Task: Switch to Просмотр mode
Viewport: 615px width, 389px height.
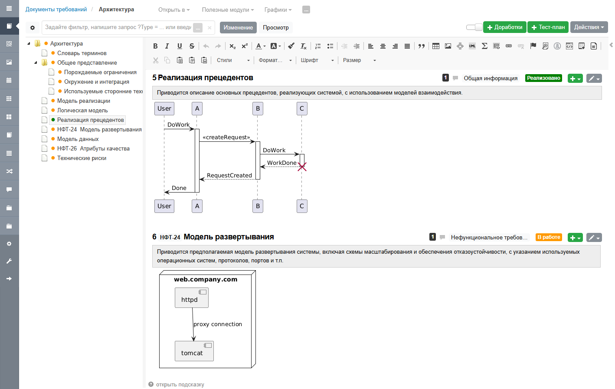Action: tap(276, 27)
